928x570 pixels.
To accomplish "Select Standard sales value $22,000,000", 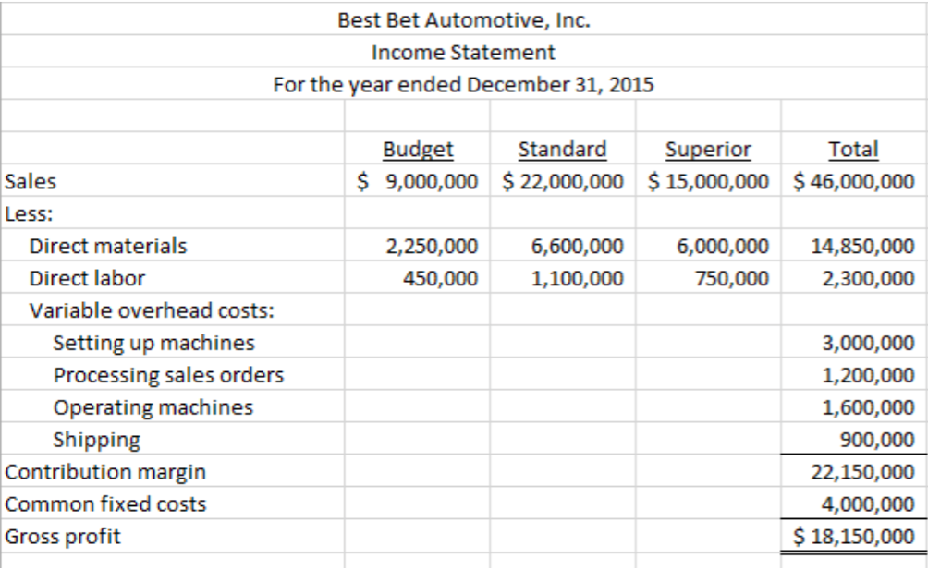I will coord(563,181).
